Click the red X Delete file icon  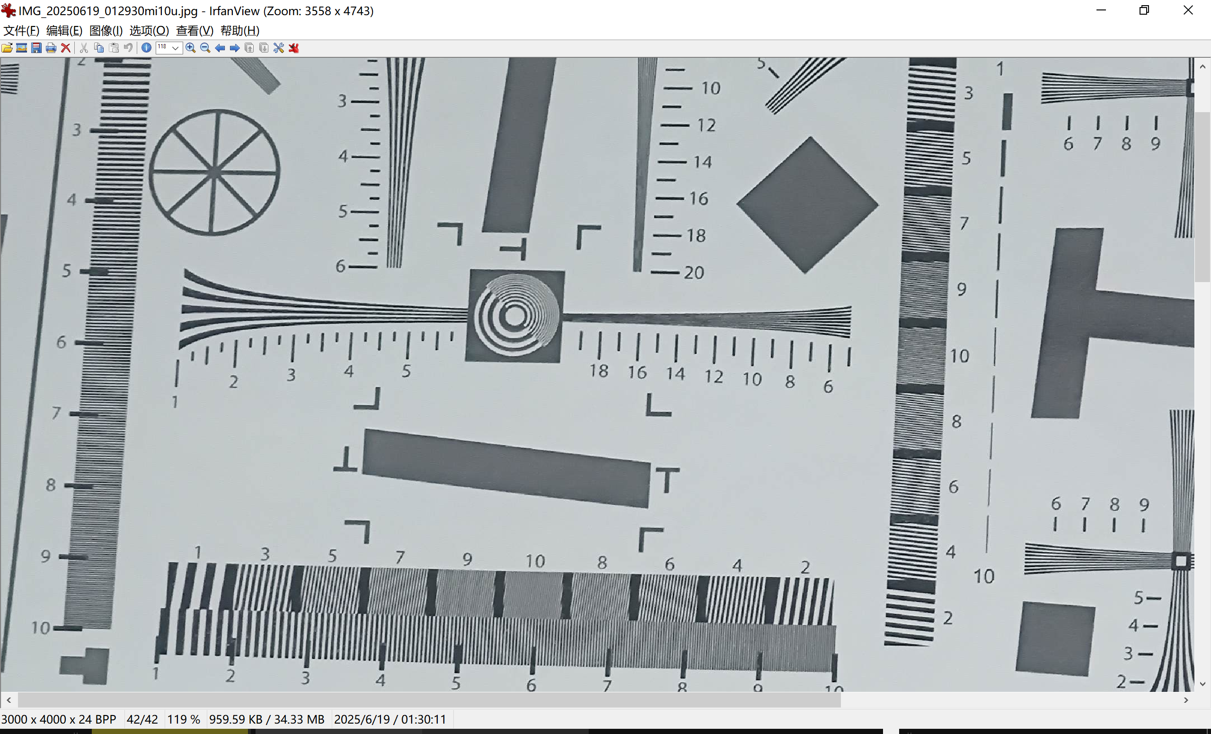65,48
